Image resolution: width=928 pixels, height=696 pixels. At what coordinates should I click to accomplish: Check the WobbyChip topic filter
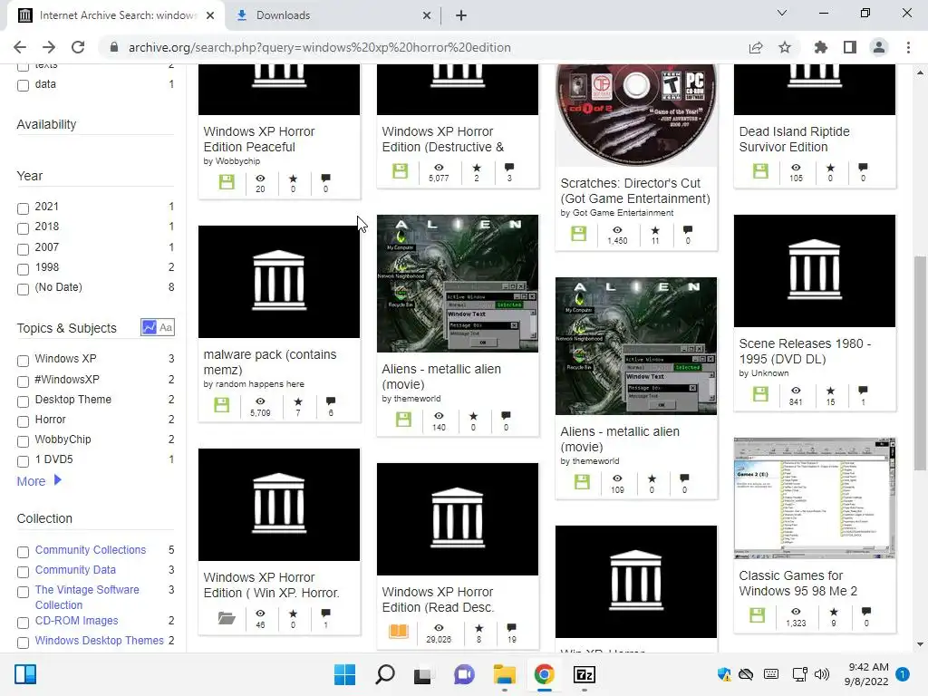pos(23,441)
